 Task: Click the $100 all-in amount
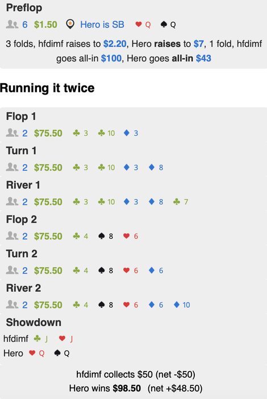pos(111,58)
